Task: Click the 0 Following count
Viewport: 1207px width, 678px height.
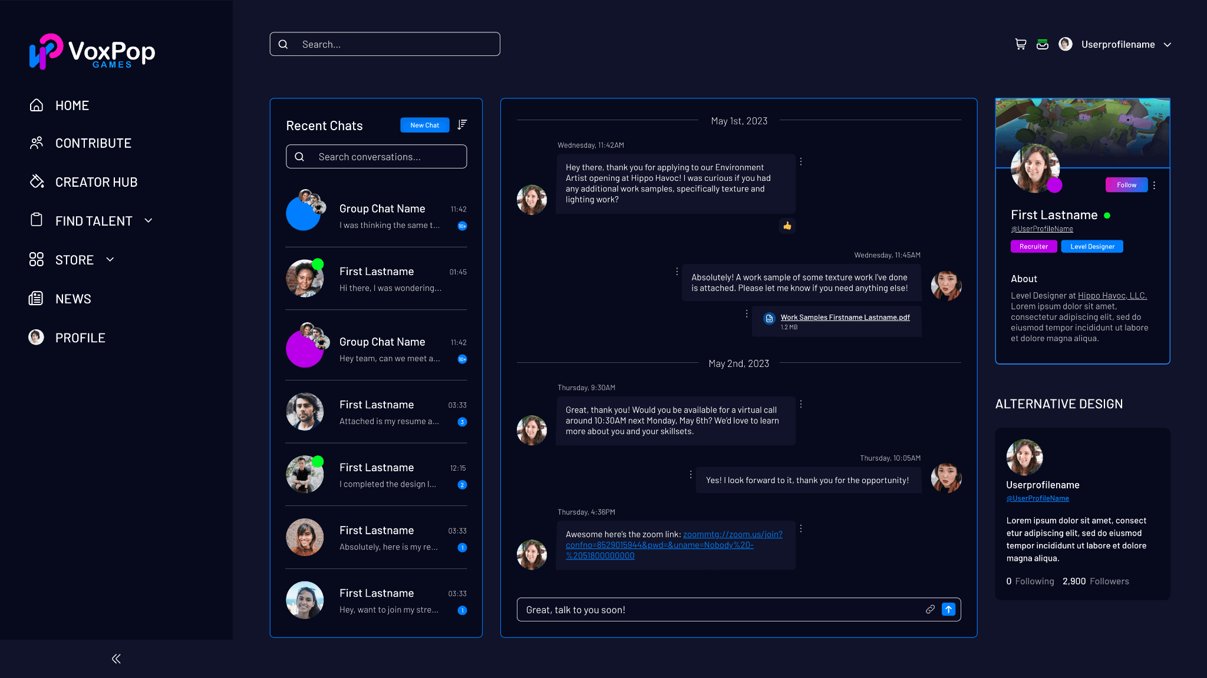Action: pos(1030,581)
